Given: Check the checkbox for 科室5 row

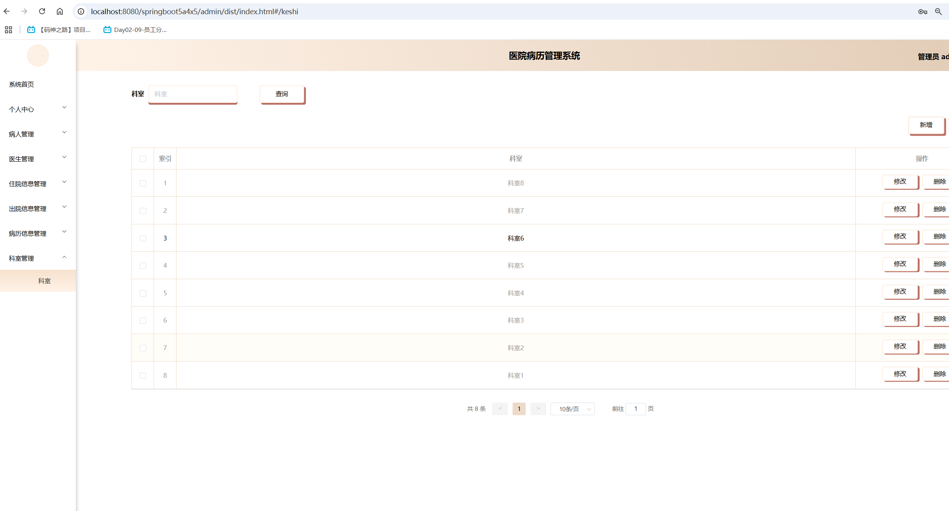Looking at the screenshot, I should click(x=143, y=266).
